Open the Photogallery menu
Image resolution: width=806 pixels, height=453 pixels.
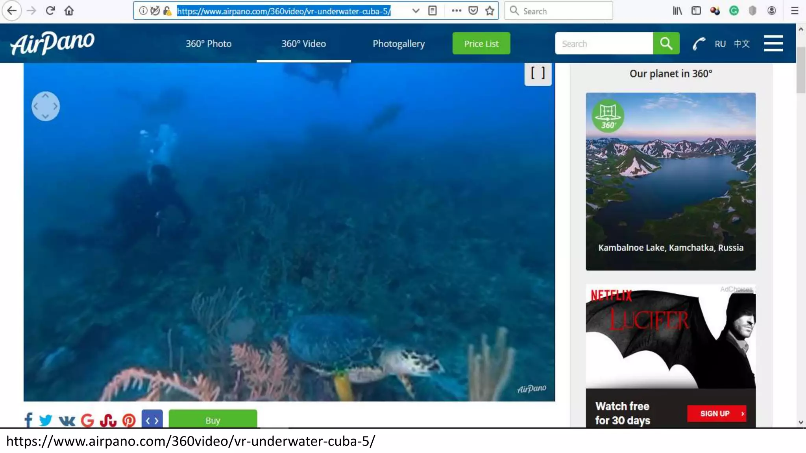point(399,44)
